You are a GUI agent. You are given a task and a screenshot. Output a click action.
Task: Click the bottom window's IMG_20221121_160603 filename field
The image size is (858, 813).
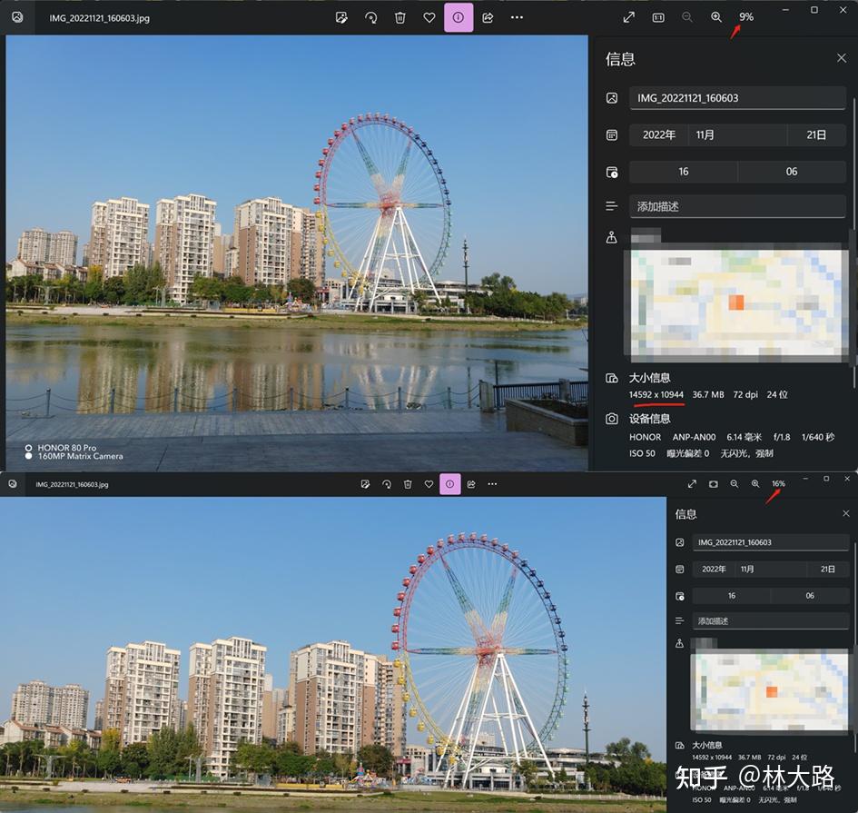771,542
